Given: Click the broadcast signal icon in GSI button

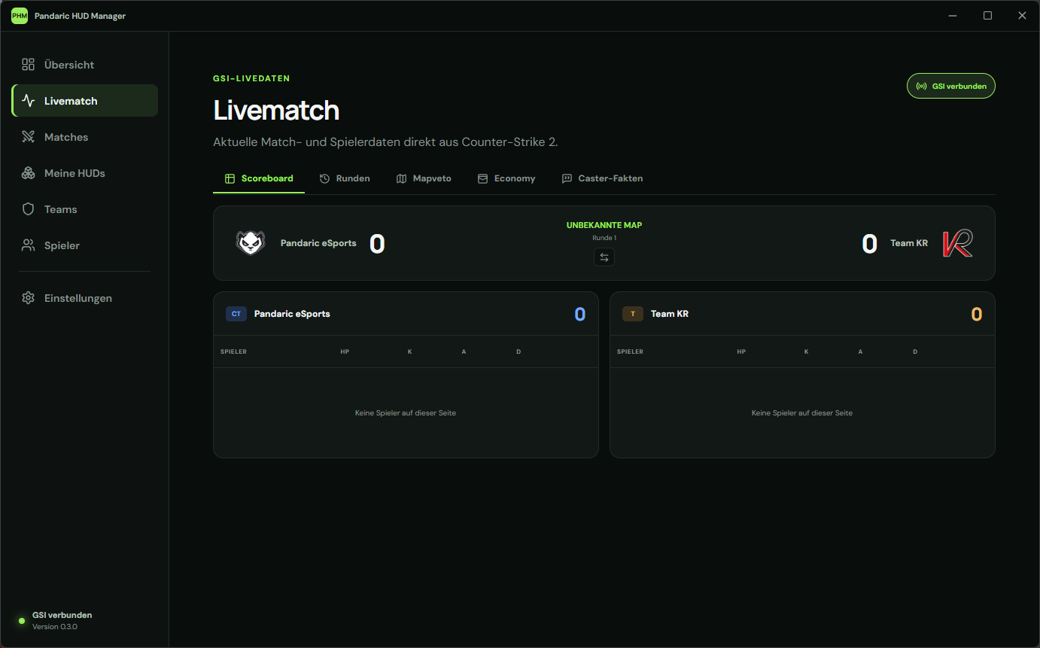Looking at the screenshot, I should [x=921, y=87].
